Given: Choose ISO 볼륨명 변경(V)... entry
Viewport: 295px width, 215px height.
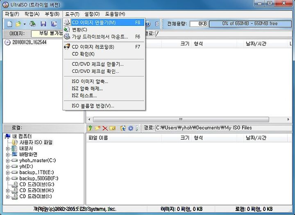Looking at the screenshot, I should coord(104,106).
